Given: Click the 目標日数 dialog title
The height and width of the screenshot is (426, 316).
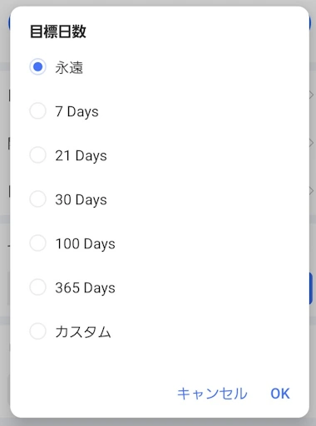Looking at the screenshot, I should pyautogui.click(x=58, y=32).
